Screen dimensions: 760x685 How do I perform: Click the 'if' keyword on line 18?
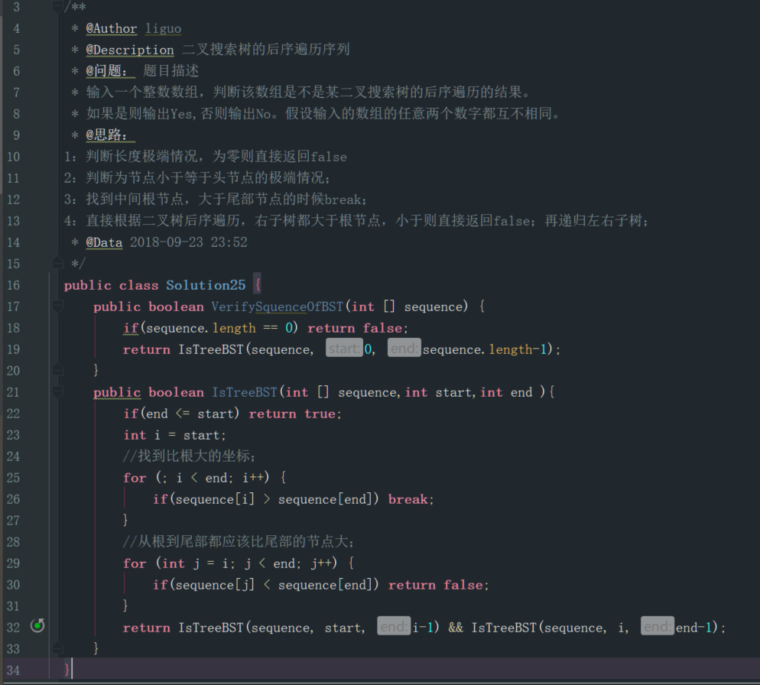[131, 328]
